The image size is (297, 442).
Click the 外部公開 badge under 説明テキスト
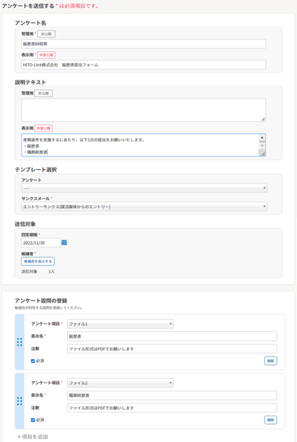(x=43, y=128)
